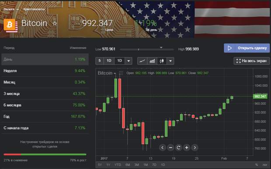Screen dimensions: 271x169
Task: Toggle percent scale on chart
Action: 257,165
